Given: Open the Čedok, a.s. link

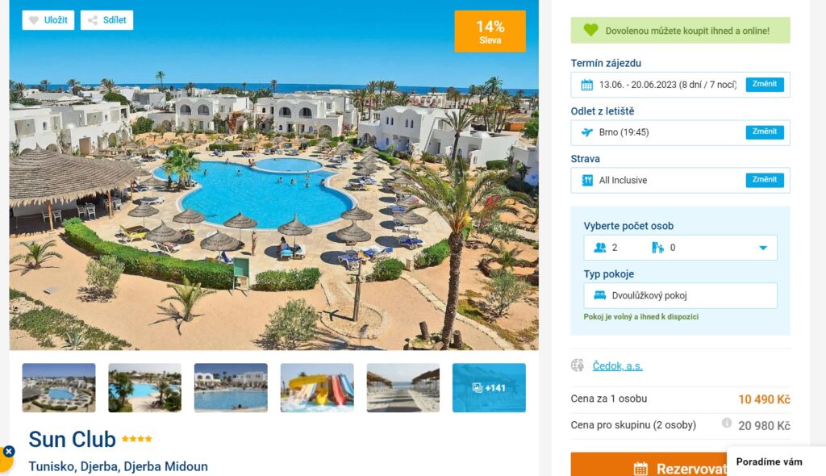Looking at the screenshot, I should coord(617,365).
